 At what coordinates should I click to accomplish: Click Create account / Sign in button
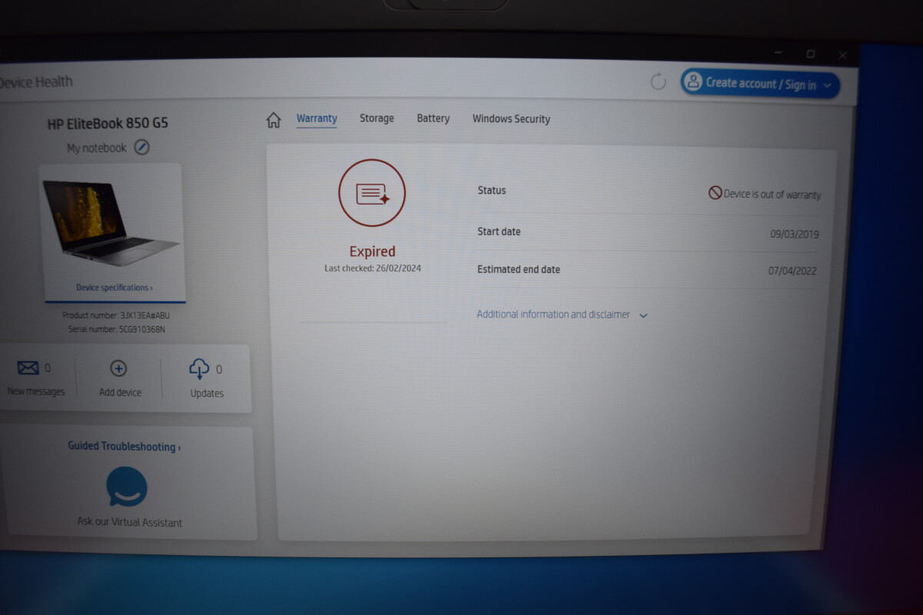point(760,83)
